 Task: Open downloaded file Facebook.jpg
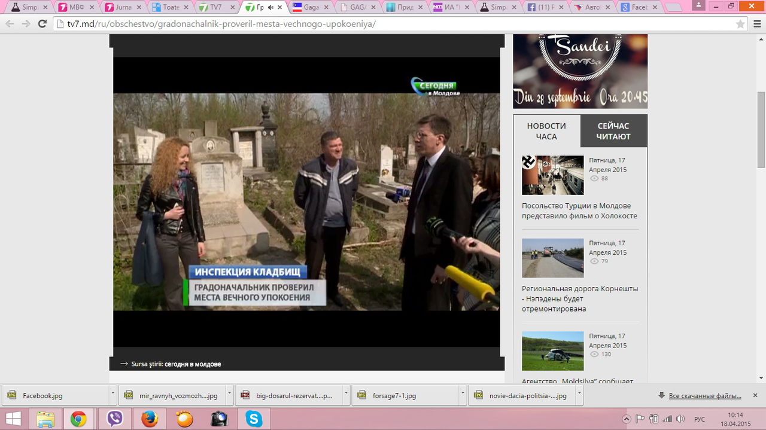[55, 395]
